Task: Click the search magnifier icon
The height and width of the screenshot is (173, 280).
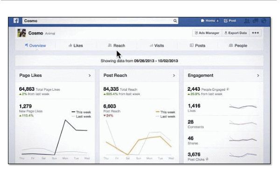Action: point(175,21)
